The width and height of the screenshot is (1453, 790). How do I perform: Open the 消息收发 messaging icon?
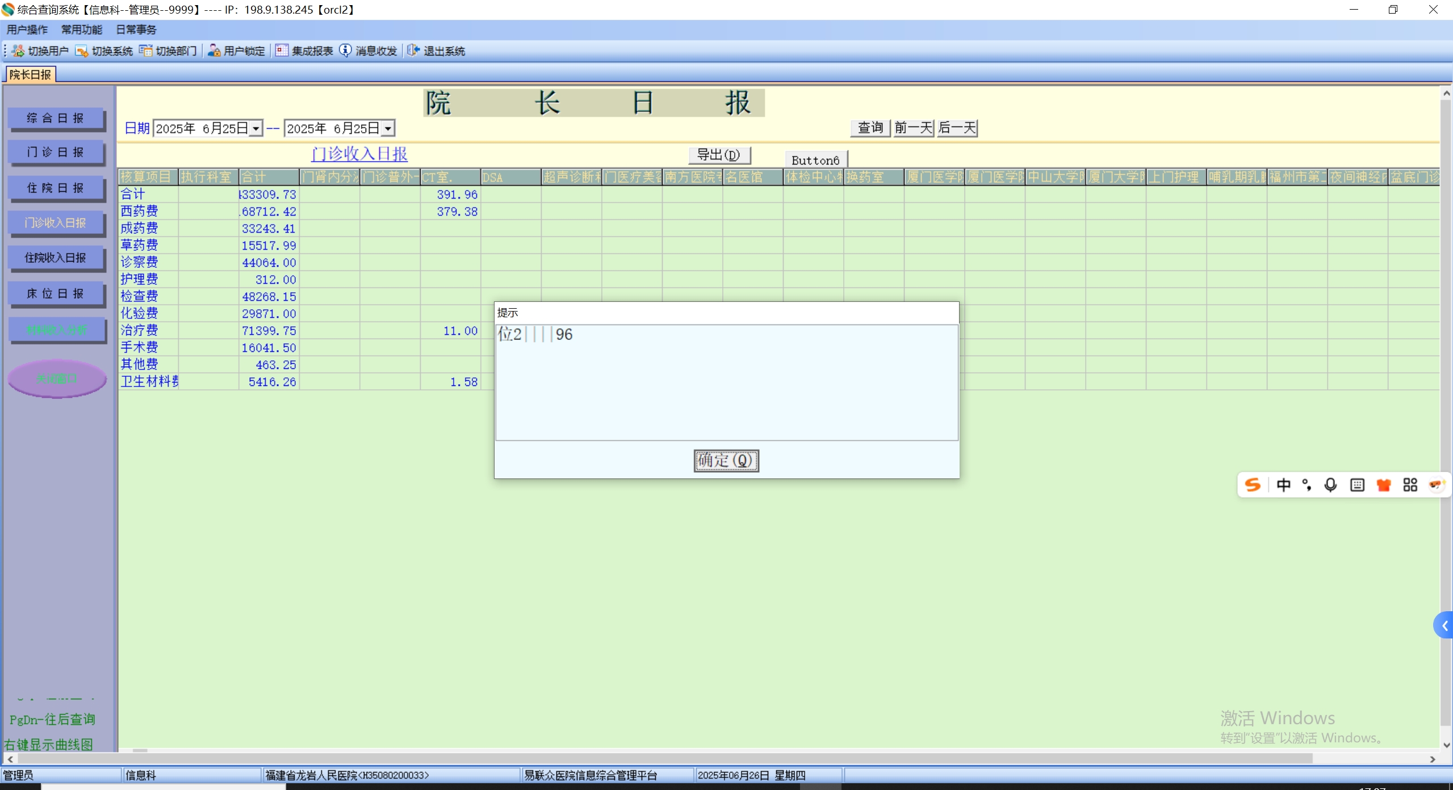click(x=345, y=51)
